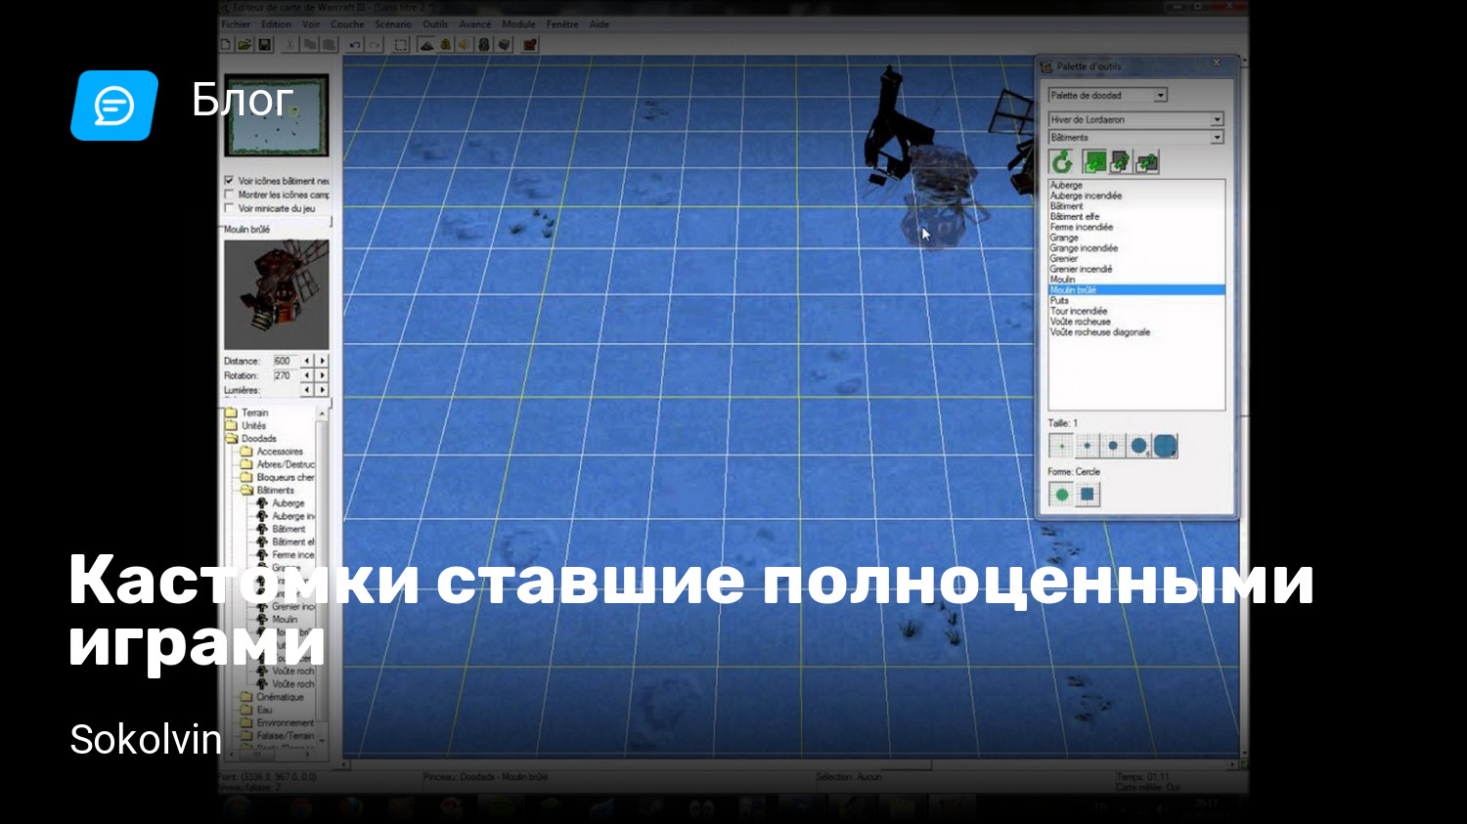Screen dimensions: 1467x824
Task: Select the third variation icon in palette
Action: tap(1146, 161)
